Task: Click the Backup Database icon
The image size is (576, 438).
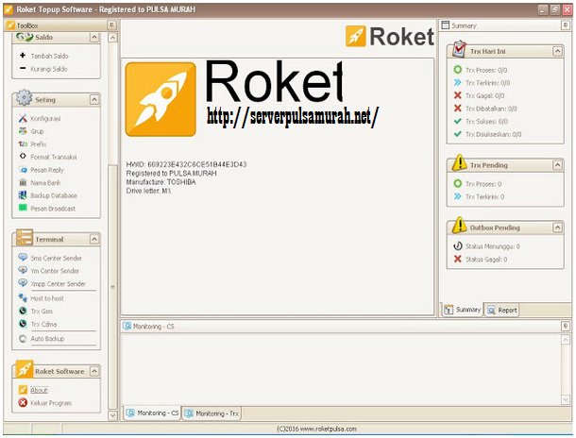Action: (x=23, y=195)
